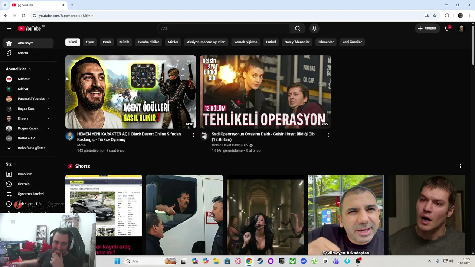Open the Mesai channel avatar
Image resolution: width=475 pixels, height=267 pixels.
click(x=70, y=136)
